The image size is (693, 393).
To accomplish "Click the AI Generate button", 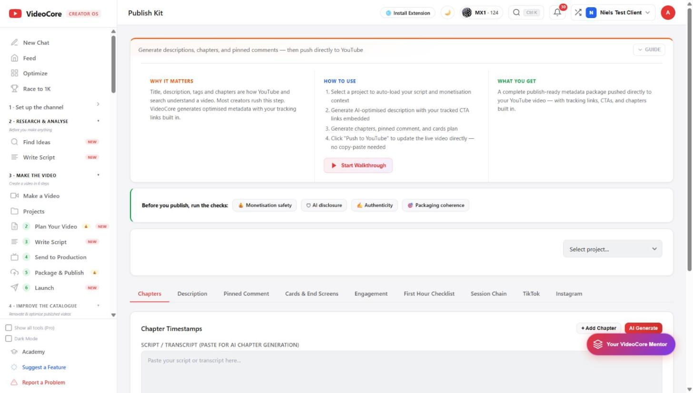I will (643, 328).
